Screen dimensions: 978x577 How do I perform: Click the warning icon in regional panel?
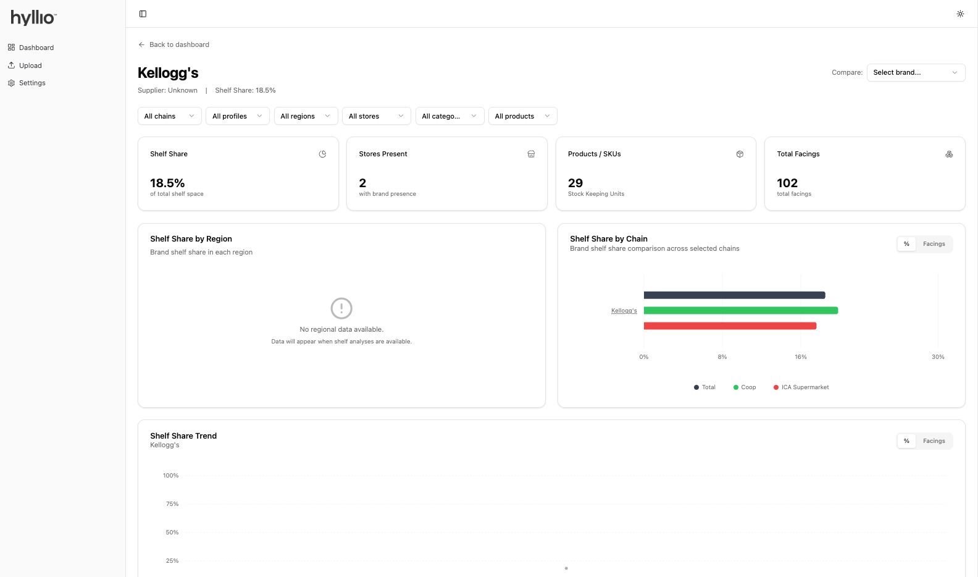click(x=341, y=308)
